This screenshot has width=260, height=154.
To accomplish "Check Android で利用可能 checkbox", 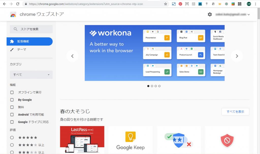I will (12, 114).
